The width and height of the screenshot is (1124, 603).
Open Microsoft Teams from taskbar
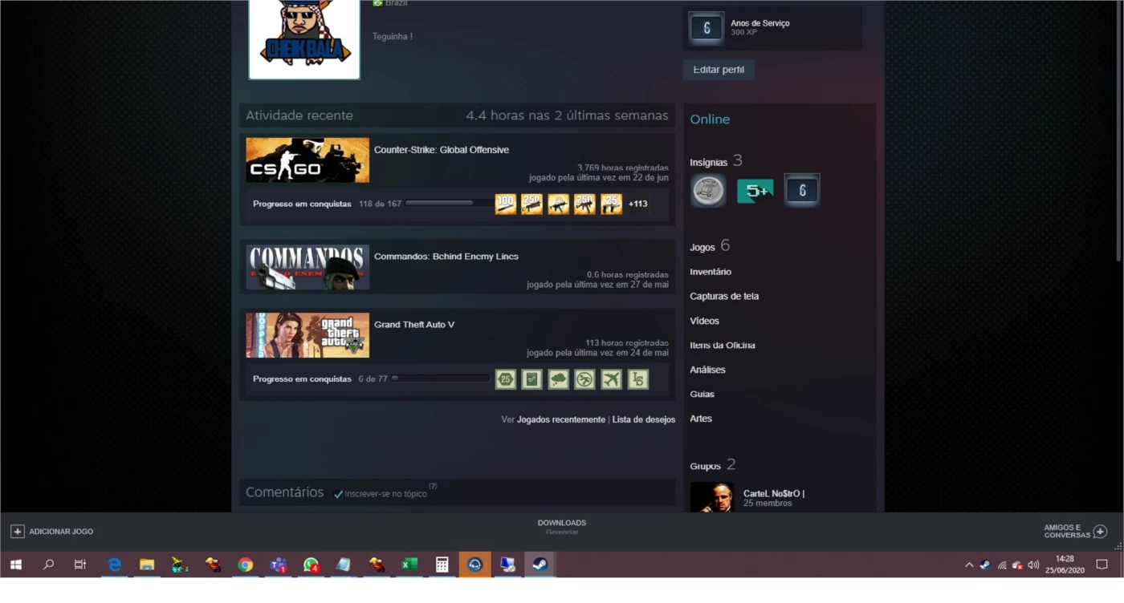point(278,565)
